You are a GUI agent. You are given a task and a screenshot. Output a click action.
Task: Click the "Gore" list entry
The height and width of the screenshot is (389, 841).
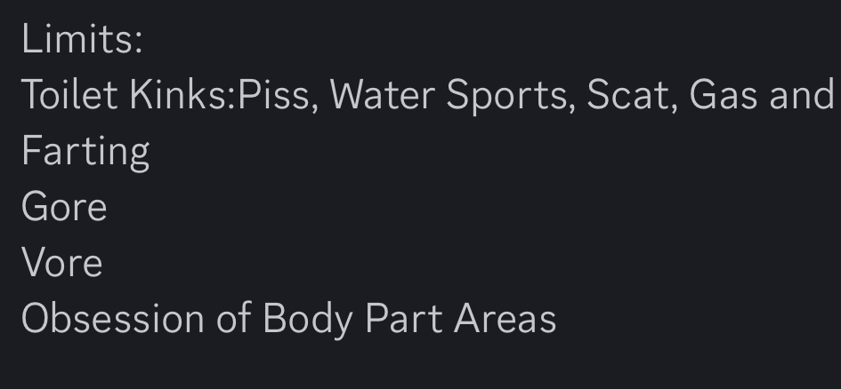[x=64, y=207]
